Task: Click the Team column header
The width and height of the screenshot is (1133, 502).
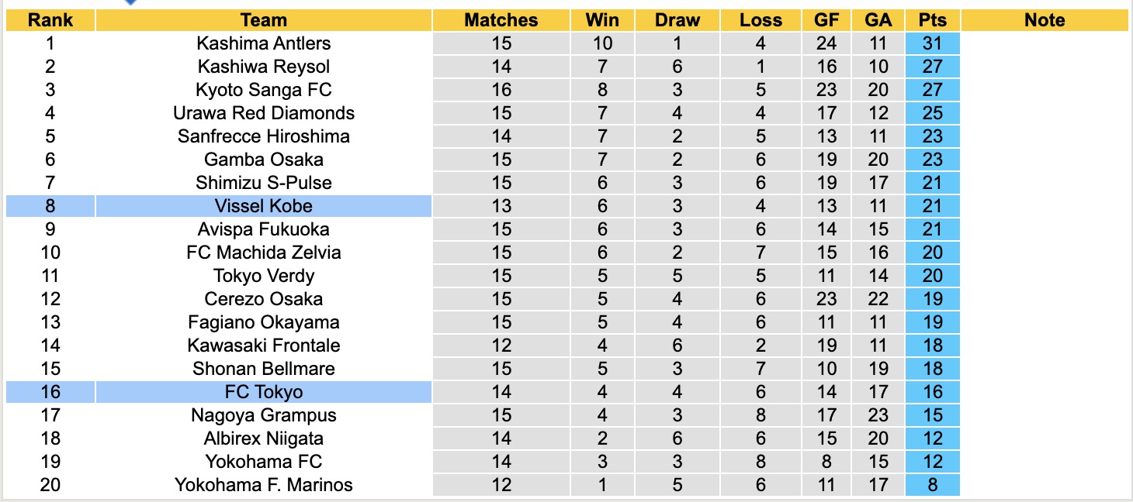Action: click(264, 20)
